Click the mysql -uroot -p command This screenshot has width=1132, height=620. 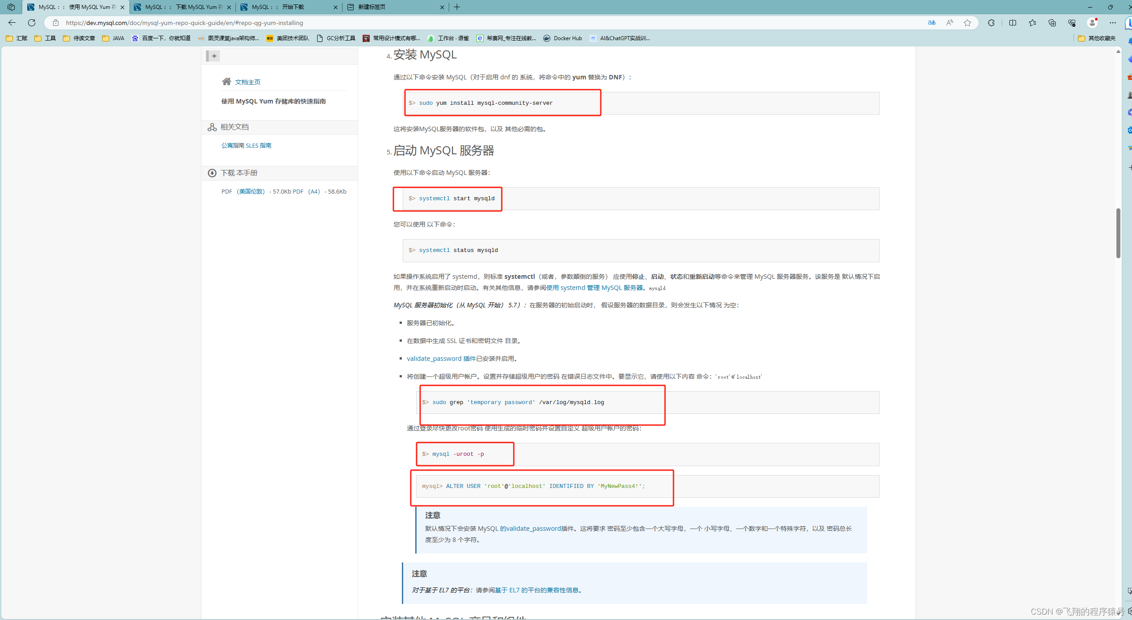pyautogui.click(x=458, y=454)
